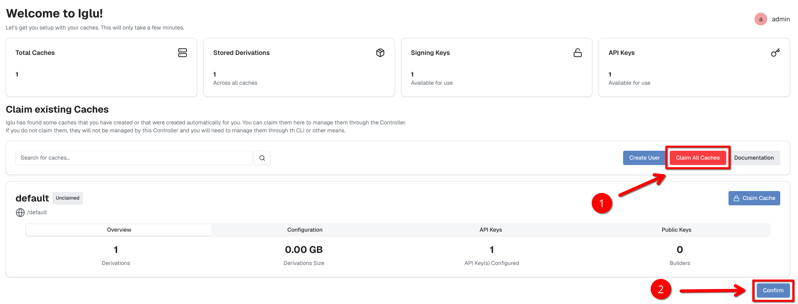
Task: Click the key icon in API Keys card
Action: (775, 53)
